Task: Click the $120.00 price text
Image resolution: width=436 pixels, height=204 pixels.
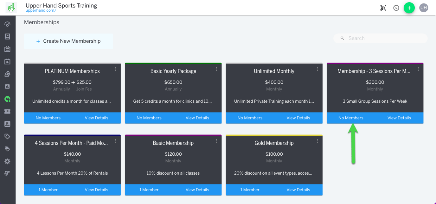Action: tap(173, 154)
